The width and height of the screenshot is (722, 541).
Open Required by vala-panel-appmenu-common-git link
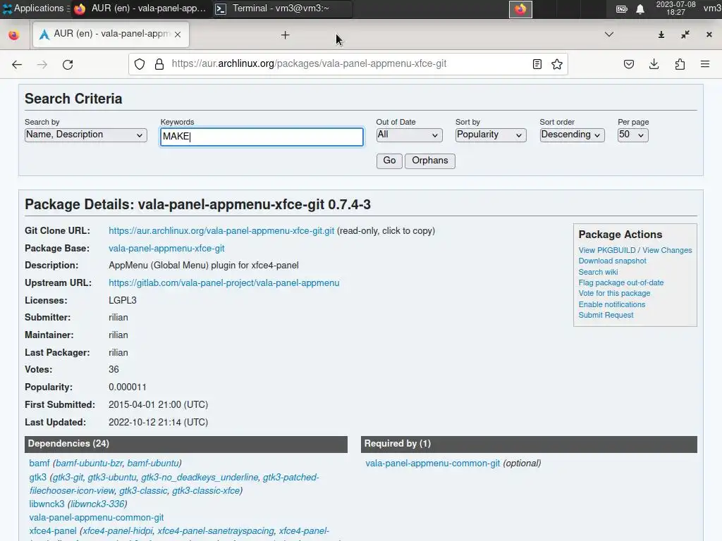(x=432, y=464)
